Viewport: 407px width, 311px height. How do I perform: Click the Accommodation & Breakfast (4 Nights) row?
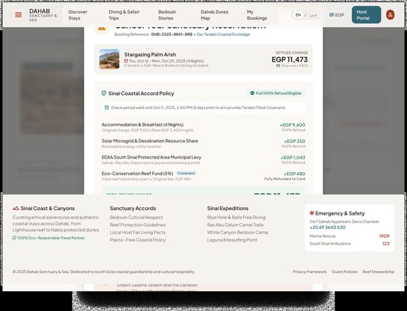tap(203, 127)
